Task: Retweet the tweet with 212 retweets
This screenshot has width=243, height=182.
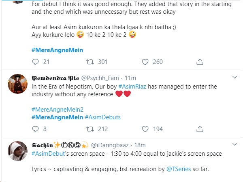Action: coord(90,129)
